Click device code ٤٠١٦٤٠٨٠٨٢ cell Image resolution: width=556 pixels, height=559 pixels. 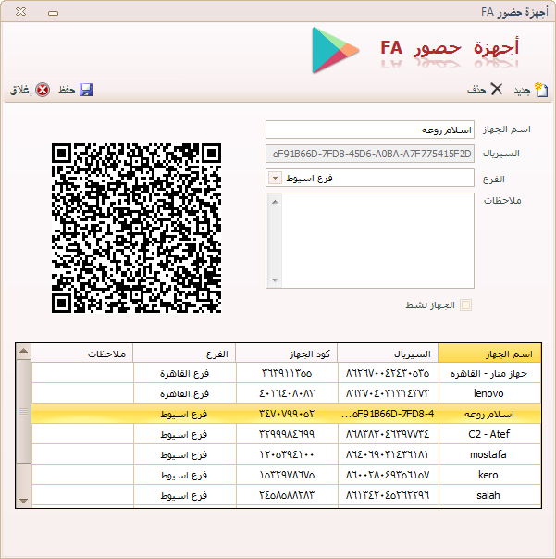pos(287,393)
